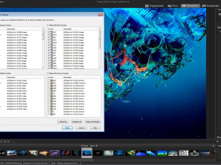Click the Image Formats list scroll-up arrow

click(43, 29)
